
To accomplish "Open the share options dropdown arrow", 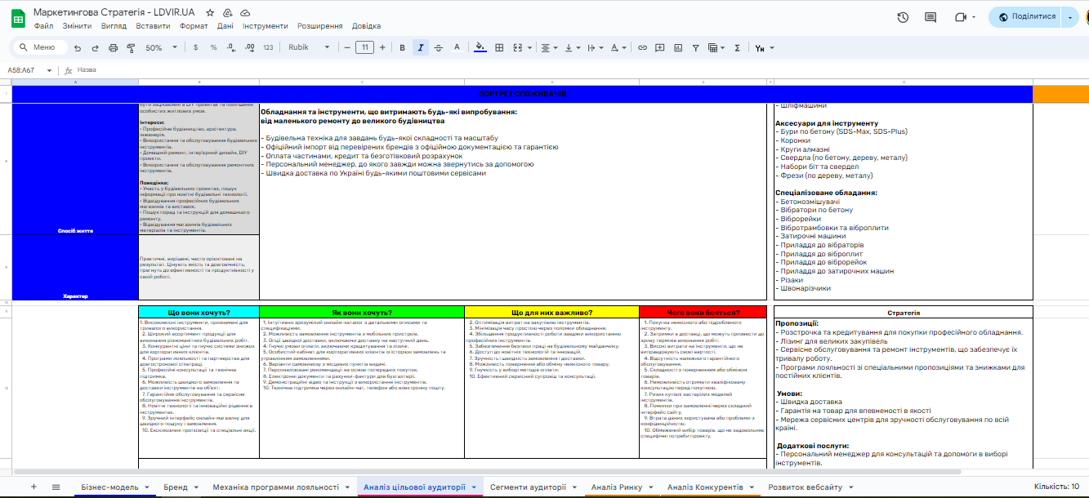I will coord(1071,17).
